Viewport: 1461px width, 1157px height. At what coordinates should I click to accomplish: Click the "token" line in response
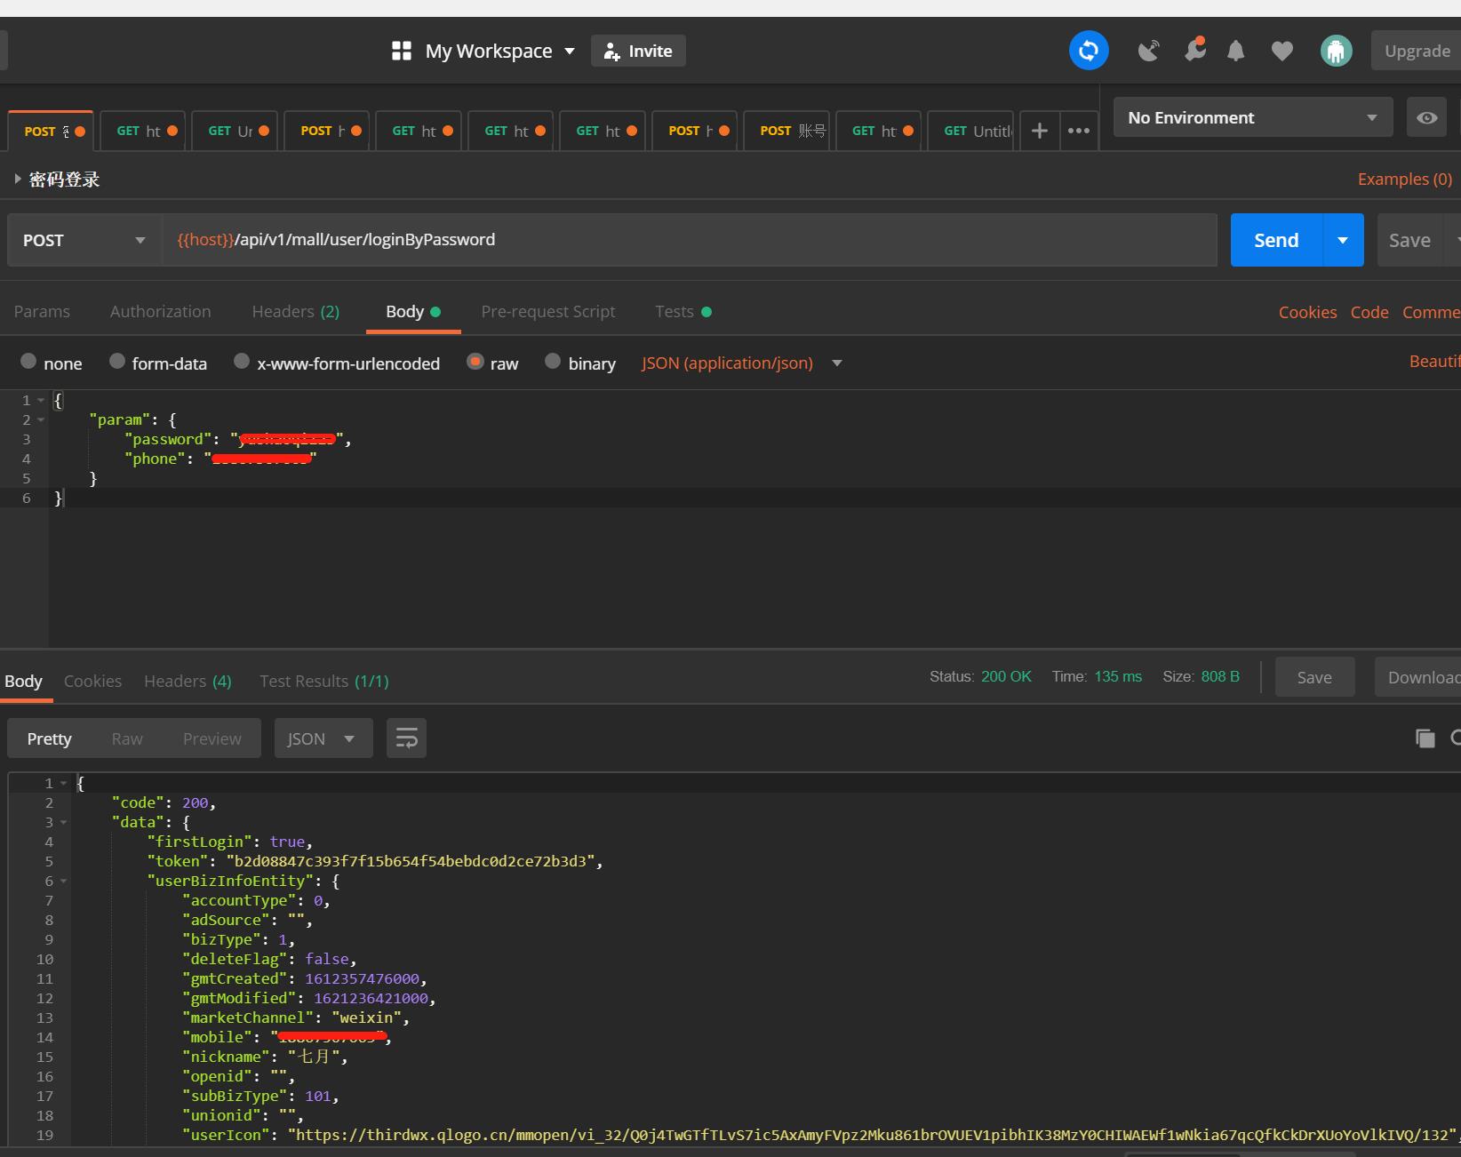point(375,861)
